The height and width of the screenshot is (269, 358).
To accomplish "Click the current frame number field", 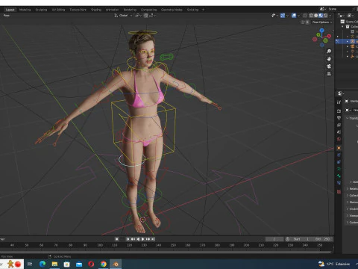I will click(x=274, y=239).
